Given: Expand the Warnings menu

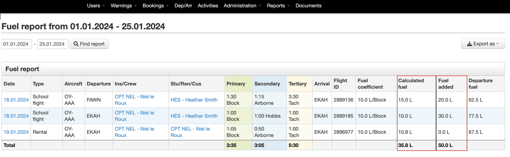Looking at the screenshot, I should (123, 6).
